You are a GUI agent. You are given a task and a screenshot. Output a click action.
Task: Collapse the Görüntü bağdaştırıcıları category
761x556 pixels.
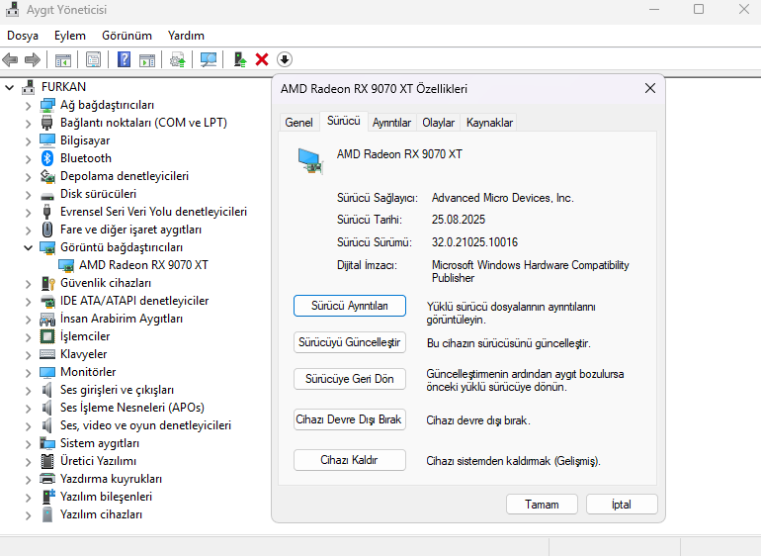[x=28, y=247]
